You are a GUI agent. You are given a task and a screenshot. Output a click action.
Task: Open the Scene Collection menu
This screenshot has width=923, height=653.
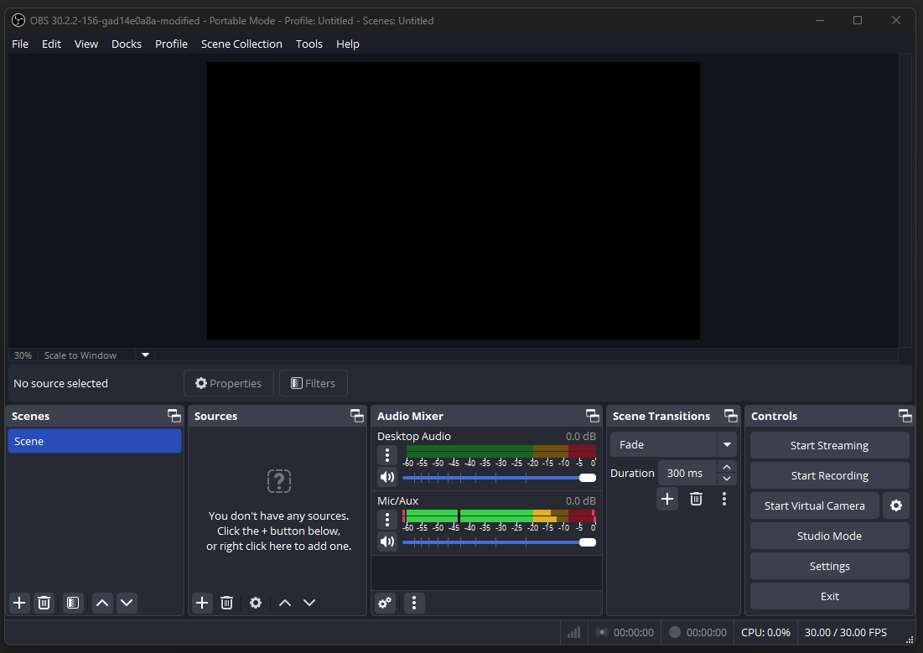pyautogui.click(x=241, y=44)
